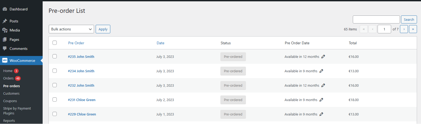Click pencil icon for order #235 pre-order date
Screen dimensions: 421x124
pos(323,57)
